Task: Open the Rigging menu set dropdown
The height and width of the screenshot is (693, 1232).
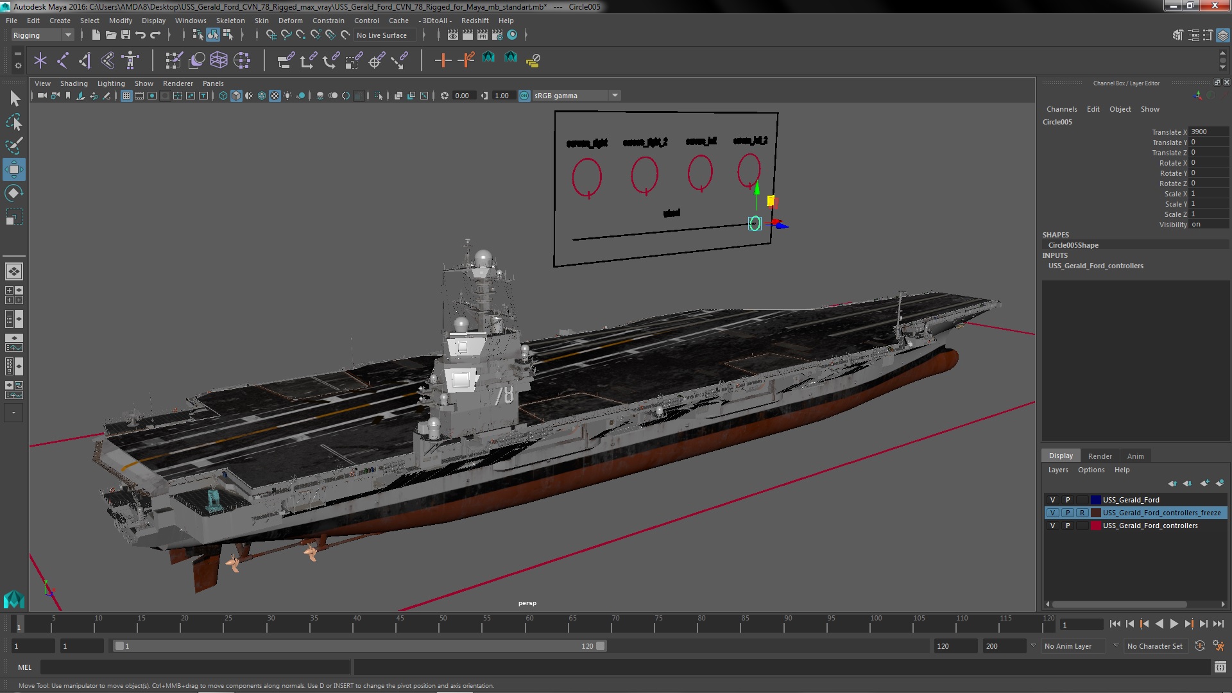Action: (42, 35)
